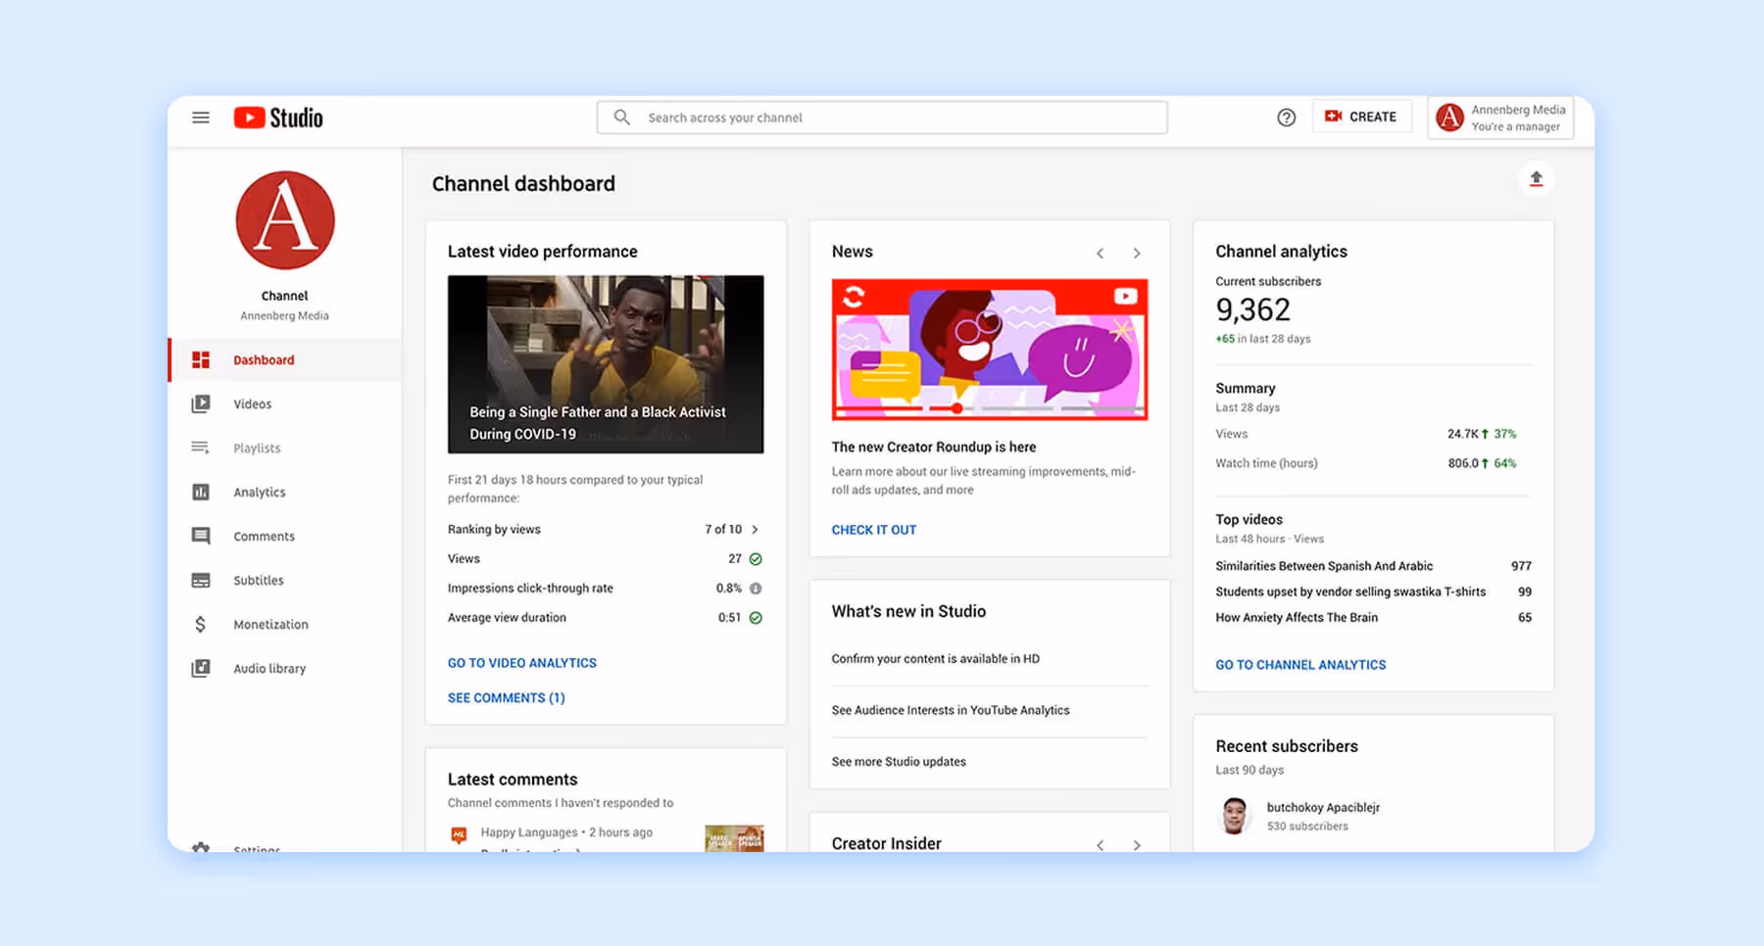Open the hamburger navigation menu
1764x946 pixels.
[200, 117]
